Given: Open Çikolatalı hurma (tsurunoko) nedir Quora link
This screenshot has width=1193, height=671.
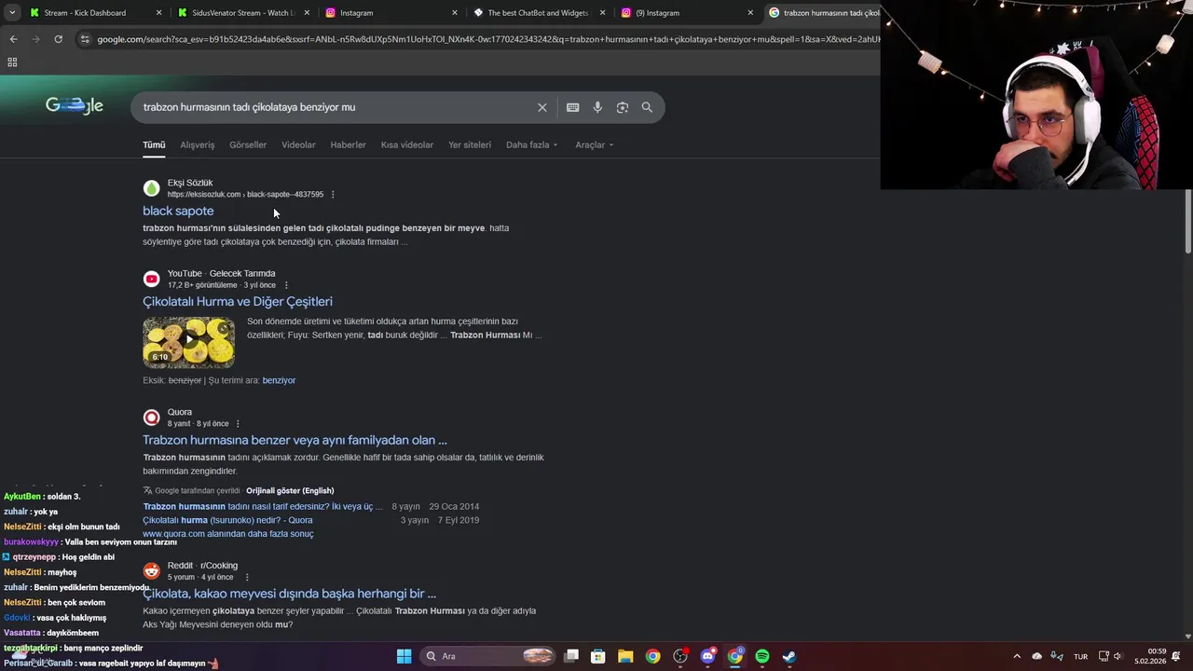Looking at the screenshot, I should 227,520.
